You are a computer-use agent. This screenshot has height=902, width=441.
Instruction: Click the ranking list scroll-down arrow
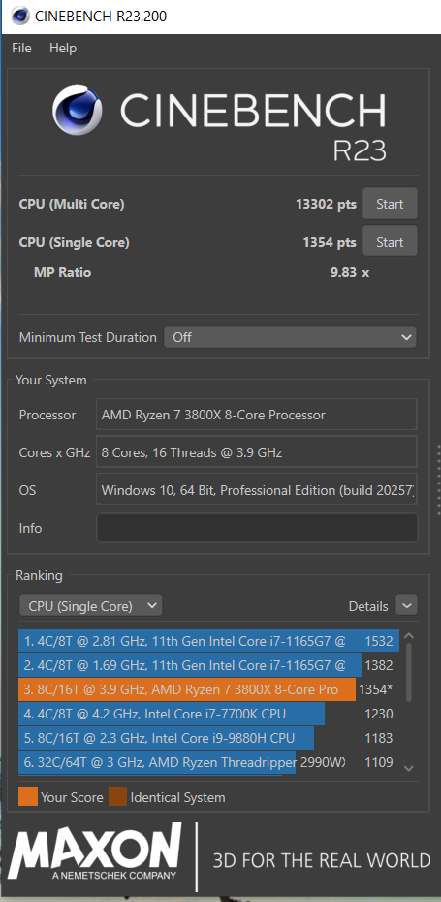point(409,768)
